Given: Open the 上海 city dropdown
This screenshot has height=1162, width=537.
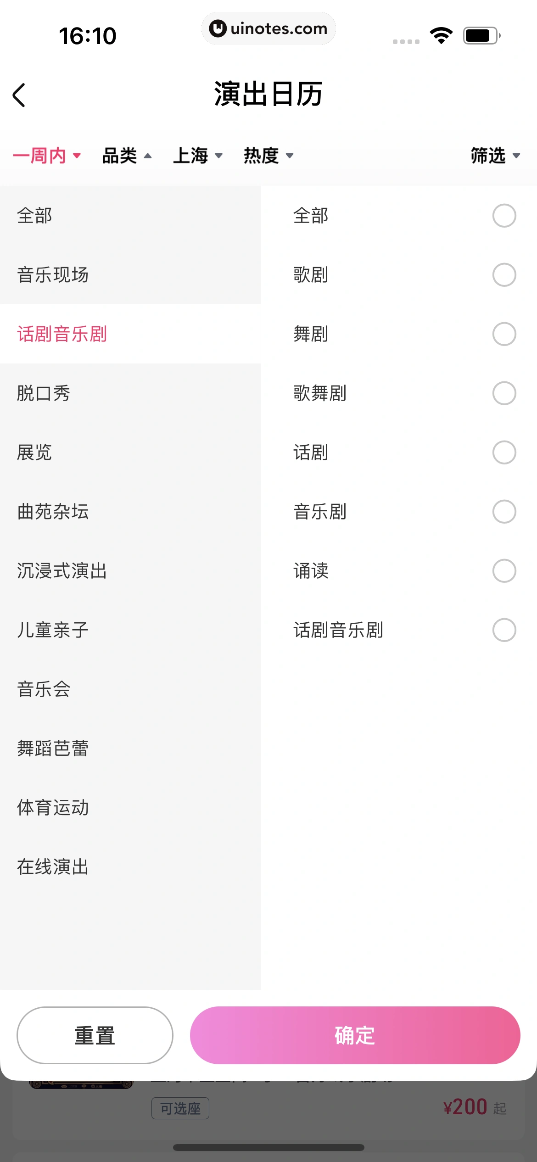Looking at the screenshot, I should 198,156.
